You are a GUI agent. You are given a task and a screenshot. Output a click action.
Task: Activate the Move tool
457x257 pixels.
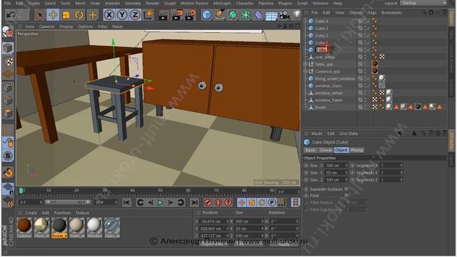tap(53, 14)
